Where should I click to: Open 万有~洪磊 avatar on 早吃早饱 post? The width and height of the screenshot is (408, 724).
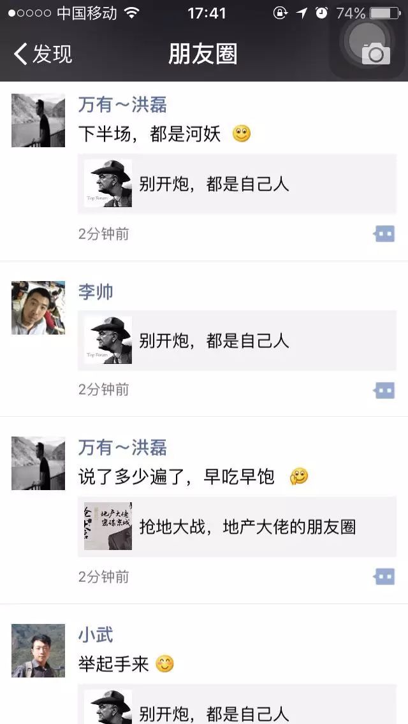click(x=38, y=463)
